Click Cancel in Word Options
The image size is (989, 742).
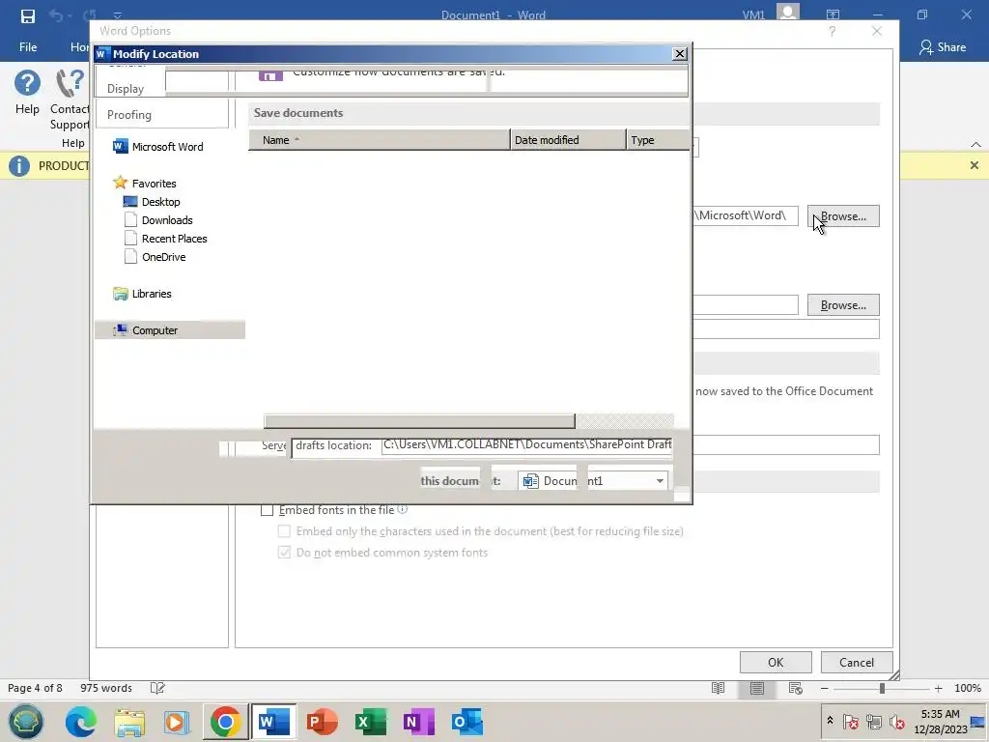click(x=856, y=663)
